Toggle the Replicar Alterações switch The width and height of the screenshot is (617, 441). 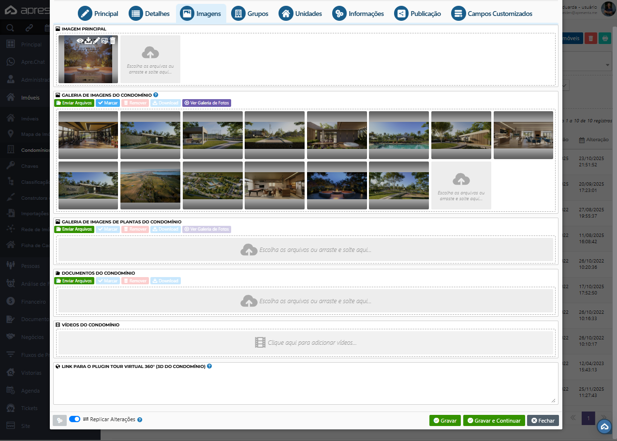pos(74,419)
